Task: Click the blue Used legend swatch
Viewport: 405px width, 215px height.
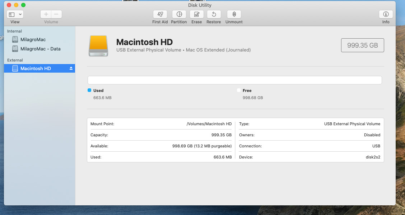Action: pos(89,90)
